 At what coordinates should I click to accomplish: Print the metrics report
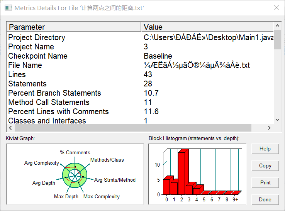(265, 182)
